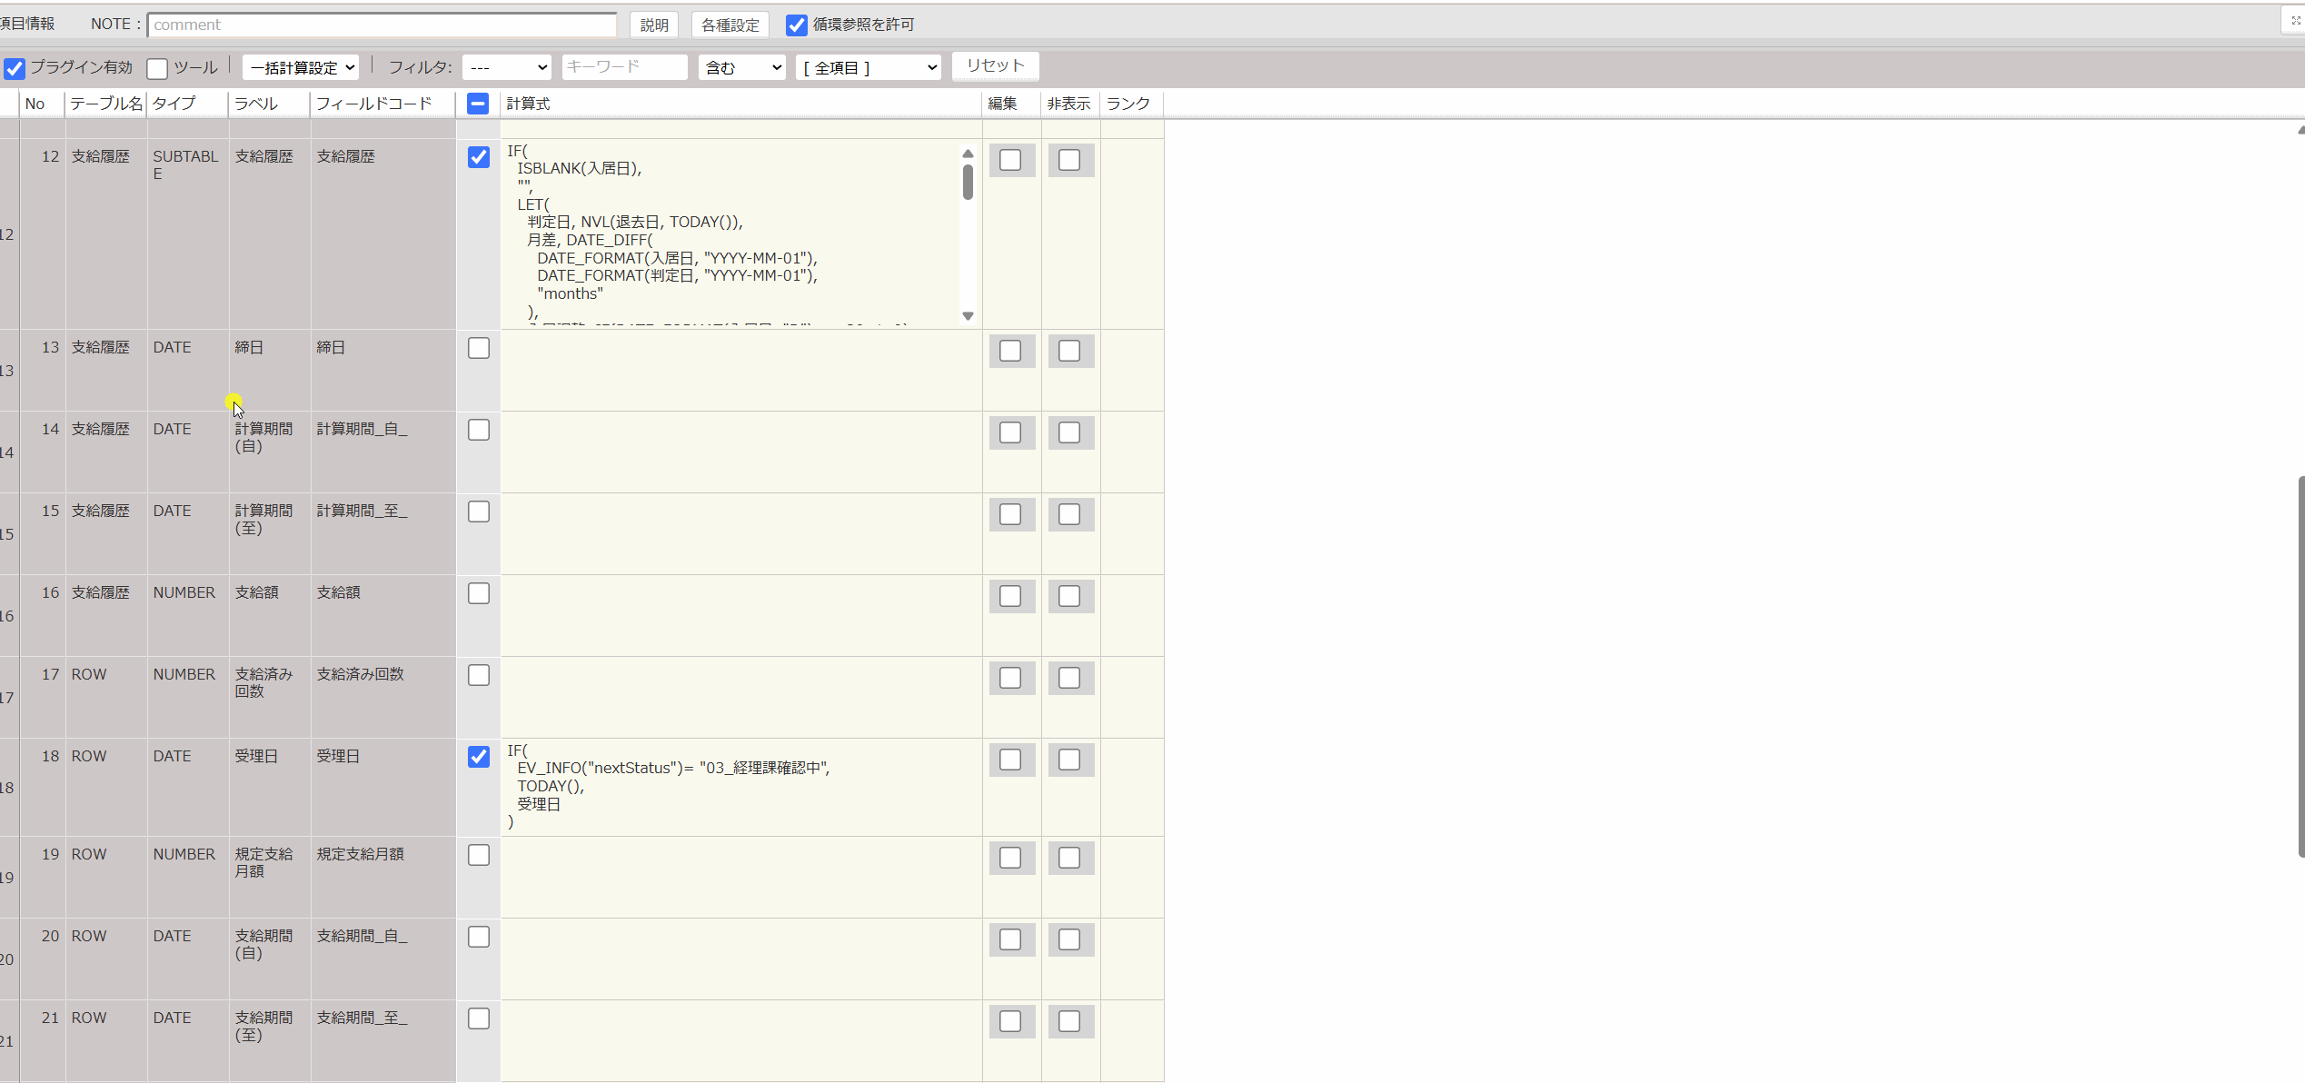Screen dimensions: 2305x1083
Task: Uncheck the プラグイン有効 checkbox
Action: pyautogui.click(x=15, y=68)
